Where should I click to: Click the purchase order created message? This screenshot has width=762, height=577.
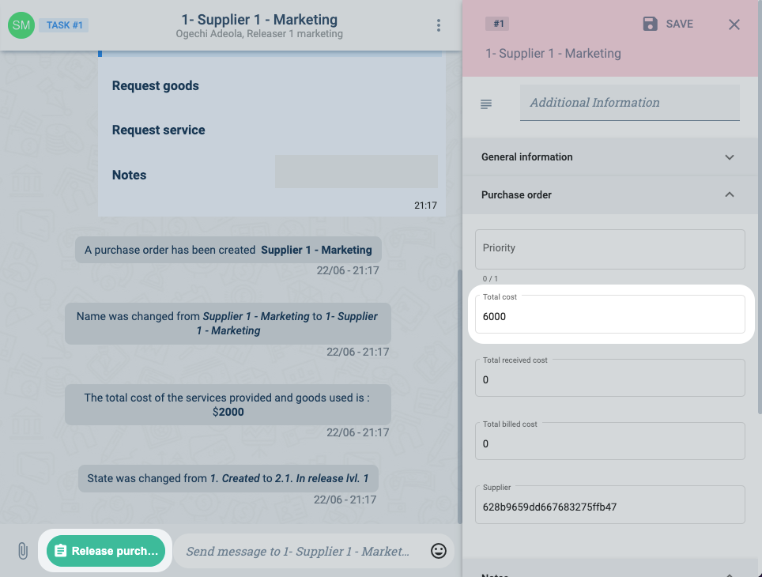pos(228,250)
